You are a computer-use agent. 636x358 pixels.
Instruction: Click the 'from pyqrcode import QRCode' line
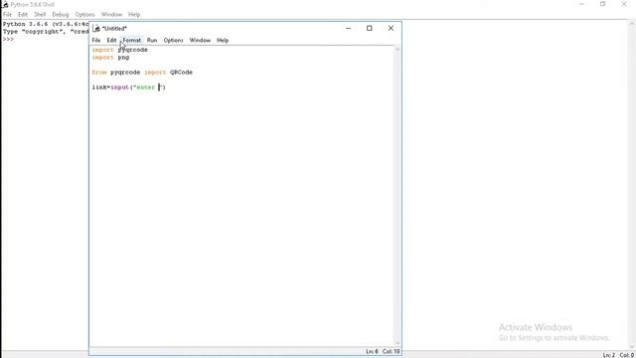coord(142,73)
